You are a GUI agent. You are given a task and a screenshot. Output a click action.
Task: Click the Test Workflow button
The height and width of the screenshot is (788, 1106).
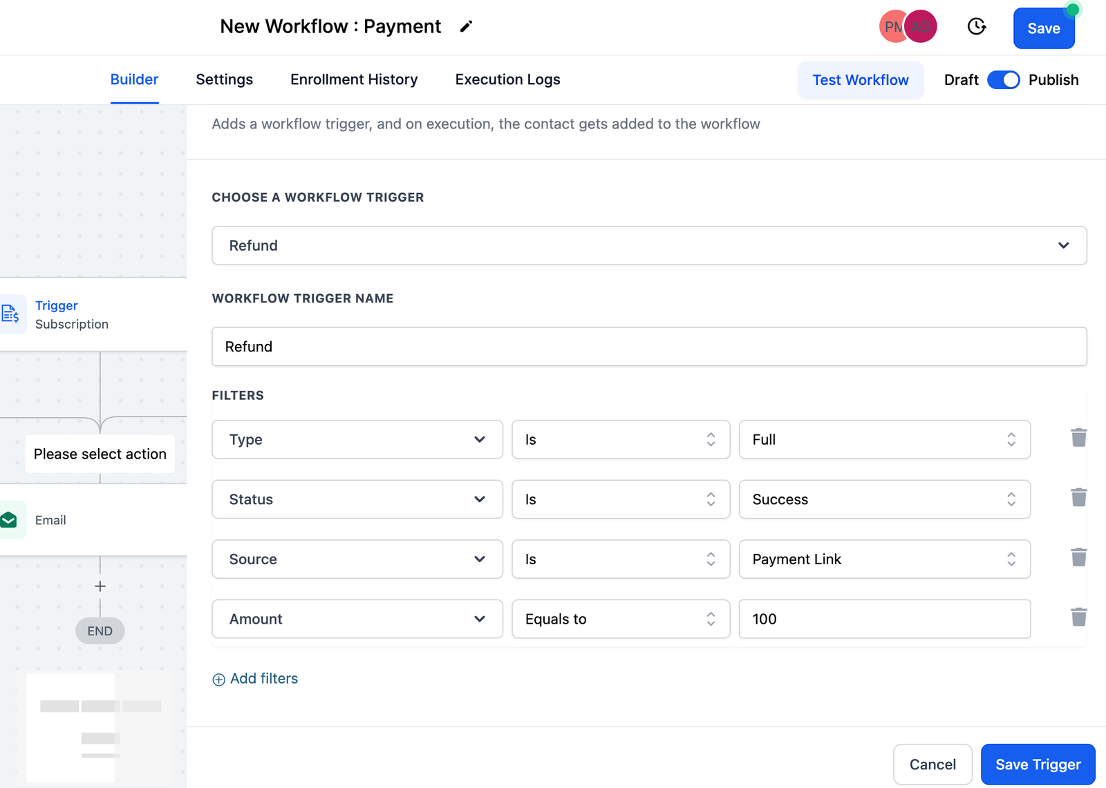coord(860,80)
